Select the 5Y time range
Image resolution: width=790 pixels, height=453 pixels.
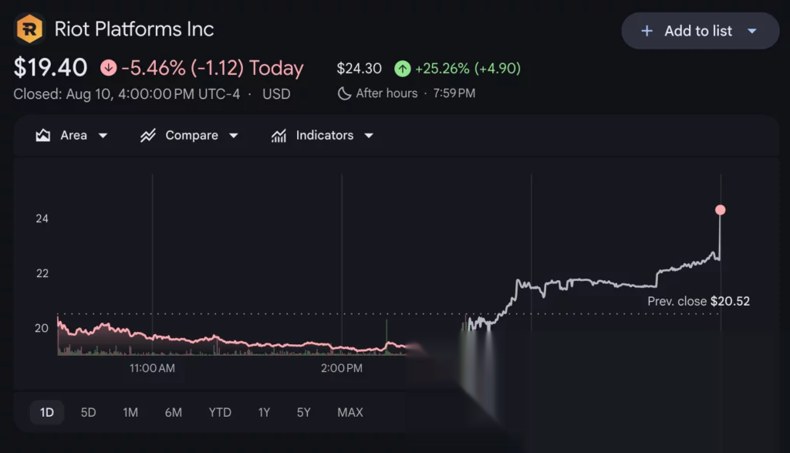[x=303, y=412]
